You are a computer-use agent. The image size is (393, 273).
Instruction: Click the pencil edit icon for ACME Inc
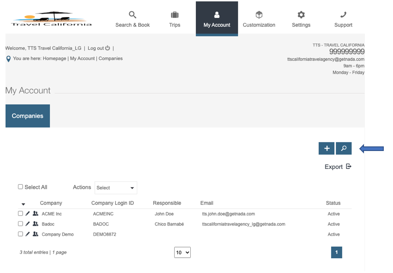28,214
